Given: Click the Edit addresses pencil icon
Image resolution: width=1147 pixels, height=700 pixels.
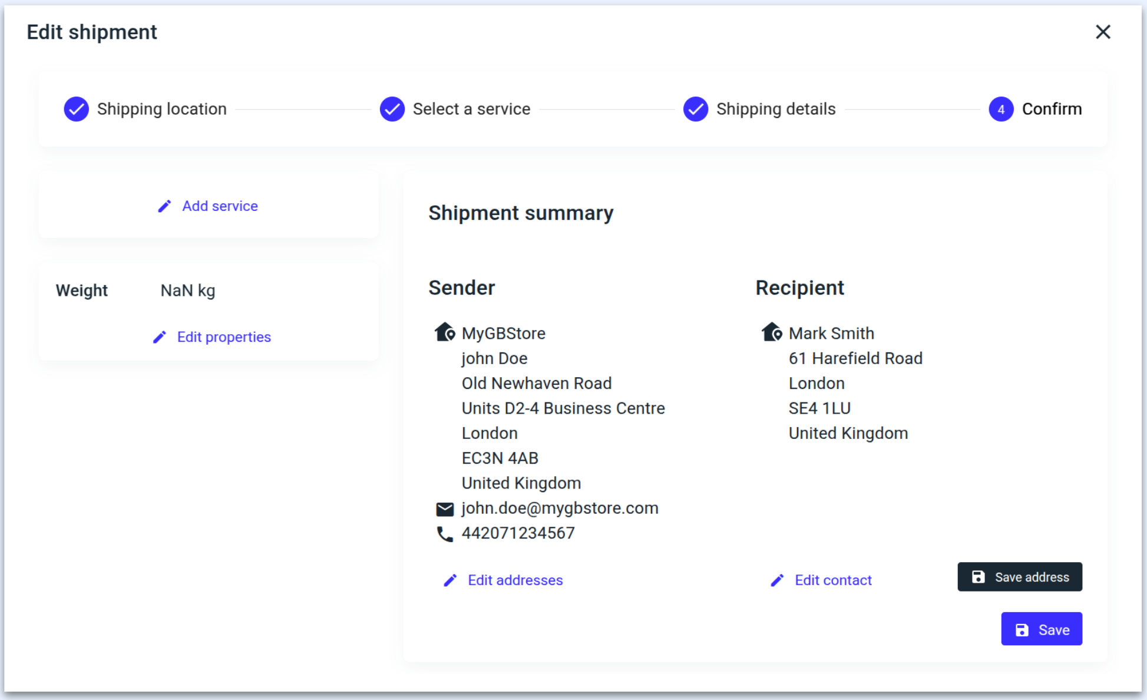Looking at the screenshot, I should tap(450, 580).
